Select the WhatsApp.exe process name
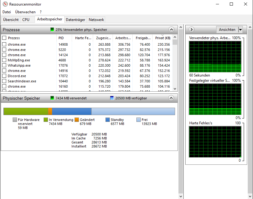The height and width of the screenshot is (199, 253). pyautogui.click(x=19, y=65)
